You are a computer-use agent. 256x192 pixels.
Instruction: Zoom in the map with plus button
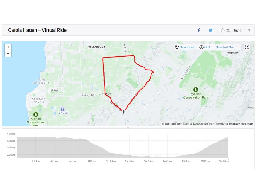pos(8,47)
